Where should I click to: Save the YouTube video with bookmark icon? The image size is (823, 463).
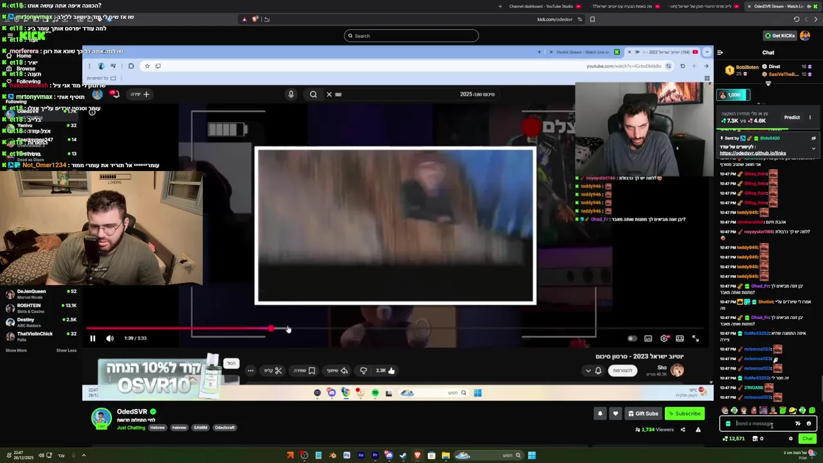(x=305, y=370)
